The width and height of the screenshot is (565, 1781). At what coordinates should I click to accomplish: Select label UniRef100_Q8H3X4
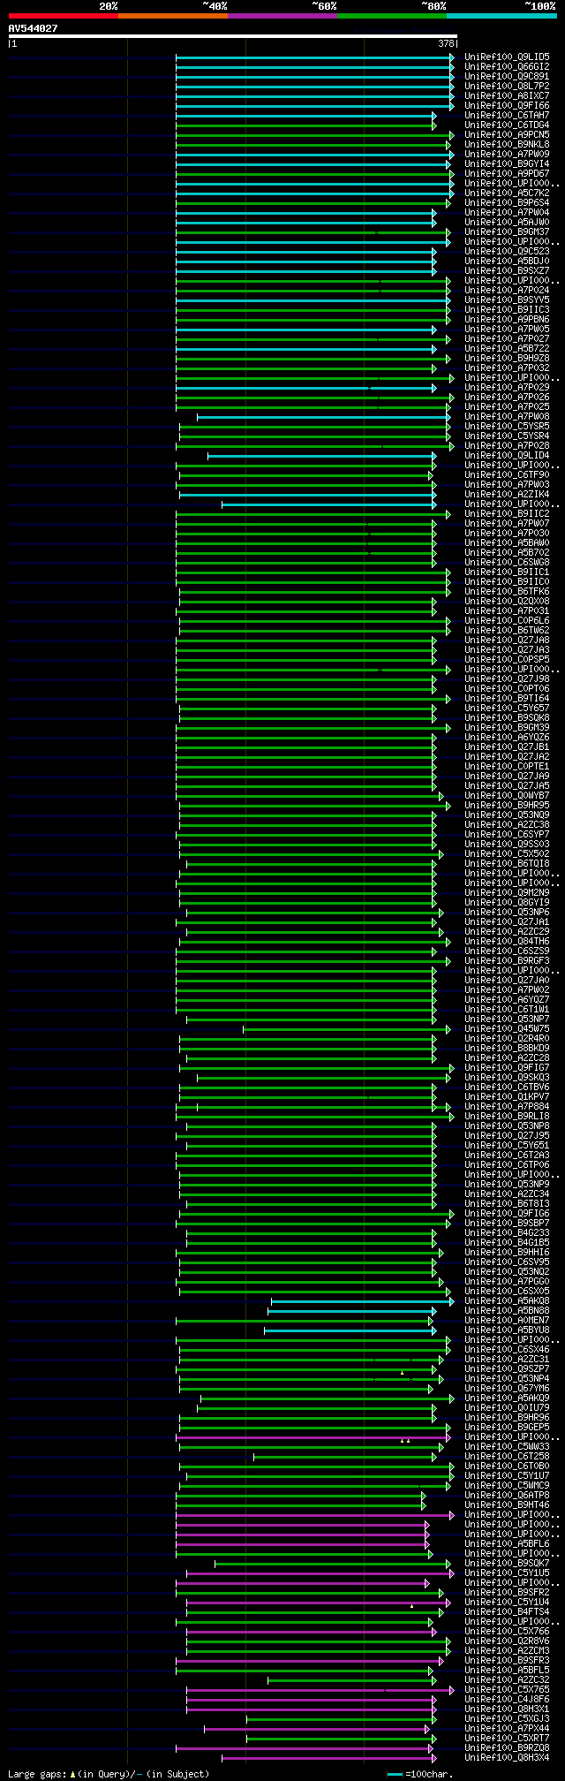[507, 1758]
